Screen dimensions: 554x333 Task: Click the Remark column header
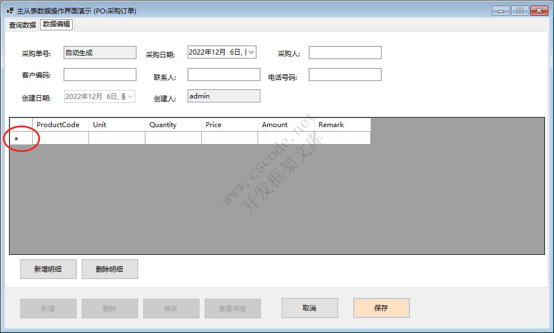tap(342, 125)
